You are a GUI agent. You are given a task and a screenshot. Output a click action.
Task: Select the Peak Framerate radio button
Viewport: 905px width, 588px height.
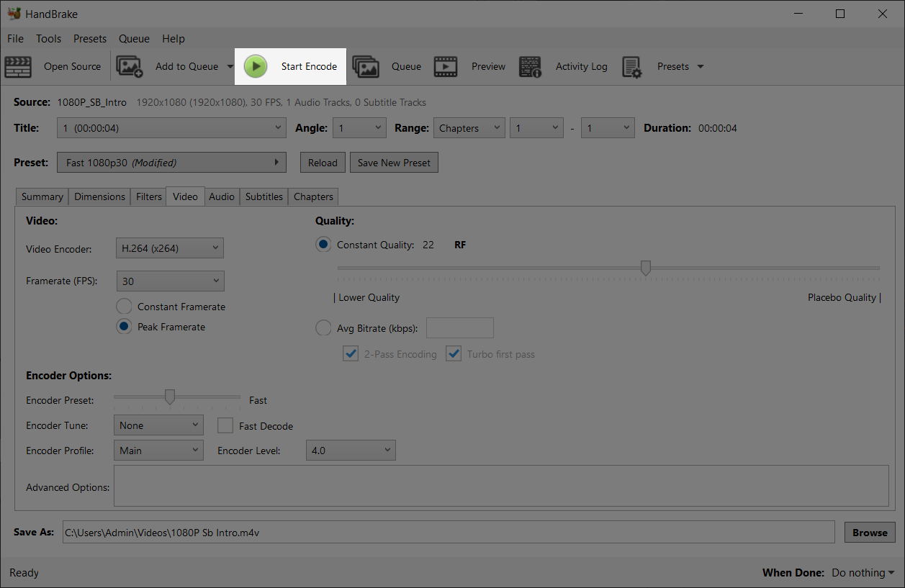(124, 327)
